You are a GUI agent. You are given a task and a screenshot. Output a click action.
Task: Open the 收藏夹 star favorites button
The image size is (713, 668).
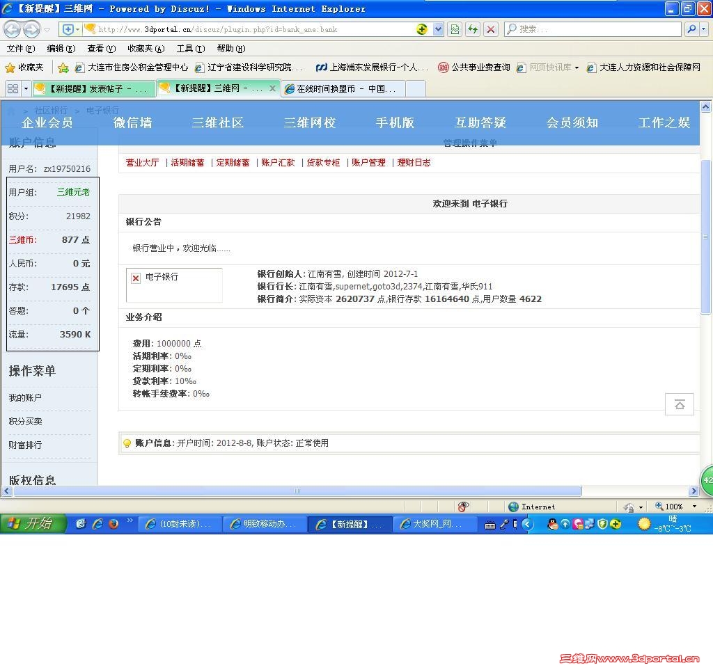(x=24, y=67)
